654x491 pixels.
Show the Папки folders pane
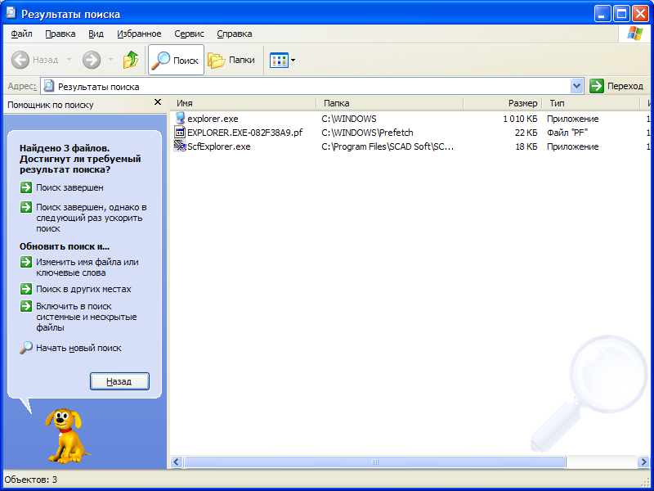231,60
